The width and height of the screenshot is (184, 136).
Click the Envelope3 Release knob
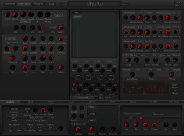[x=168, y=46]
